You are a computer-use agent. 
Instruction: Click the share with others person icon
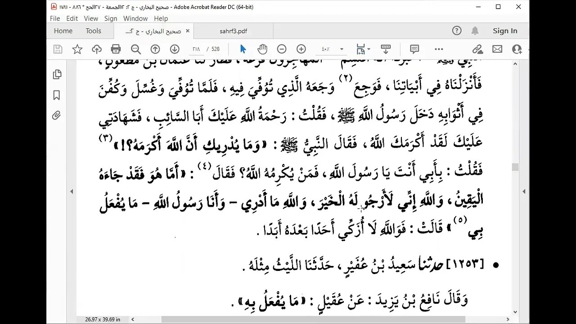tap(516, 49)
